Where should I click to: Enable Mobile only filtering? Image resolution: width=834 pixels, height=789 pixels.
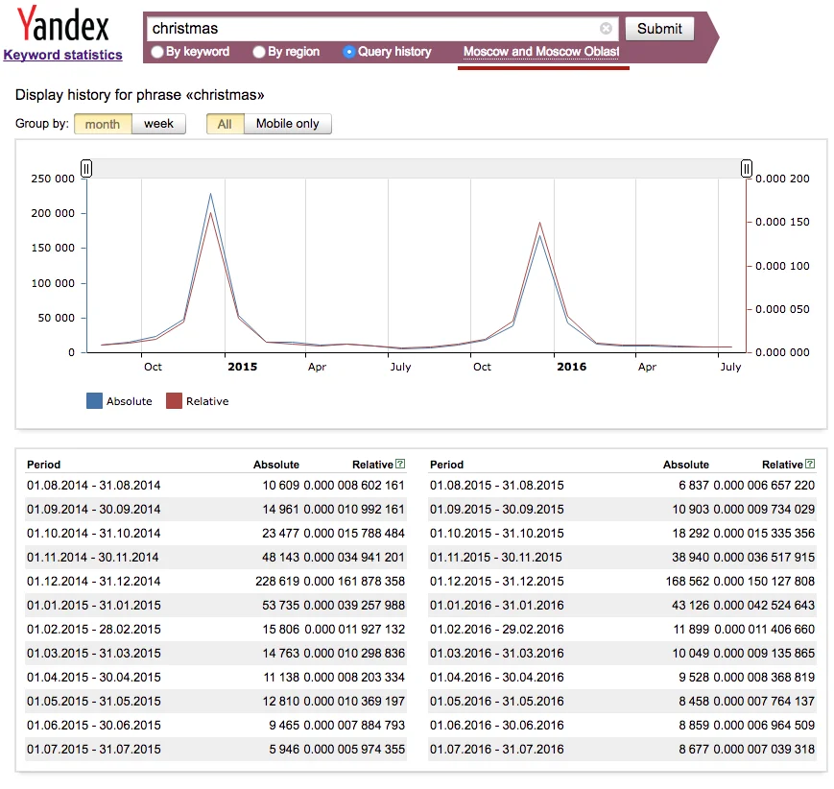[287, 123]
